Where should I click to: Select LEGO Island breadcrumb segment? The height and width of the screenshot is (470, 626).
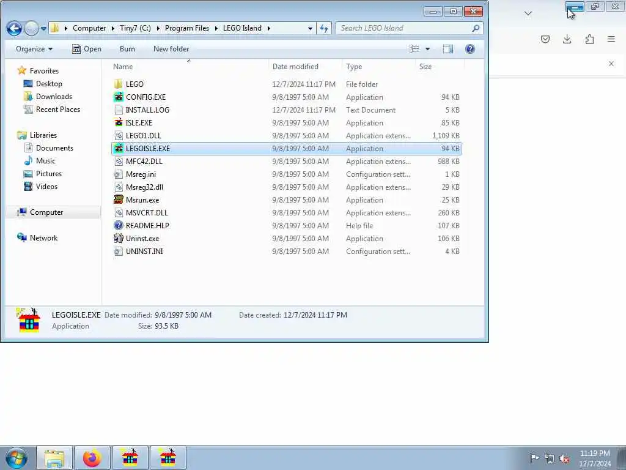click(x=242, y=28)
